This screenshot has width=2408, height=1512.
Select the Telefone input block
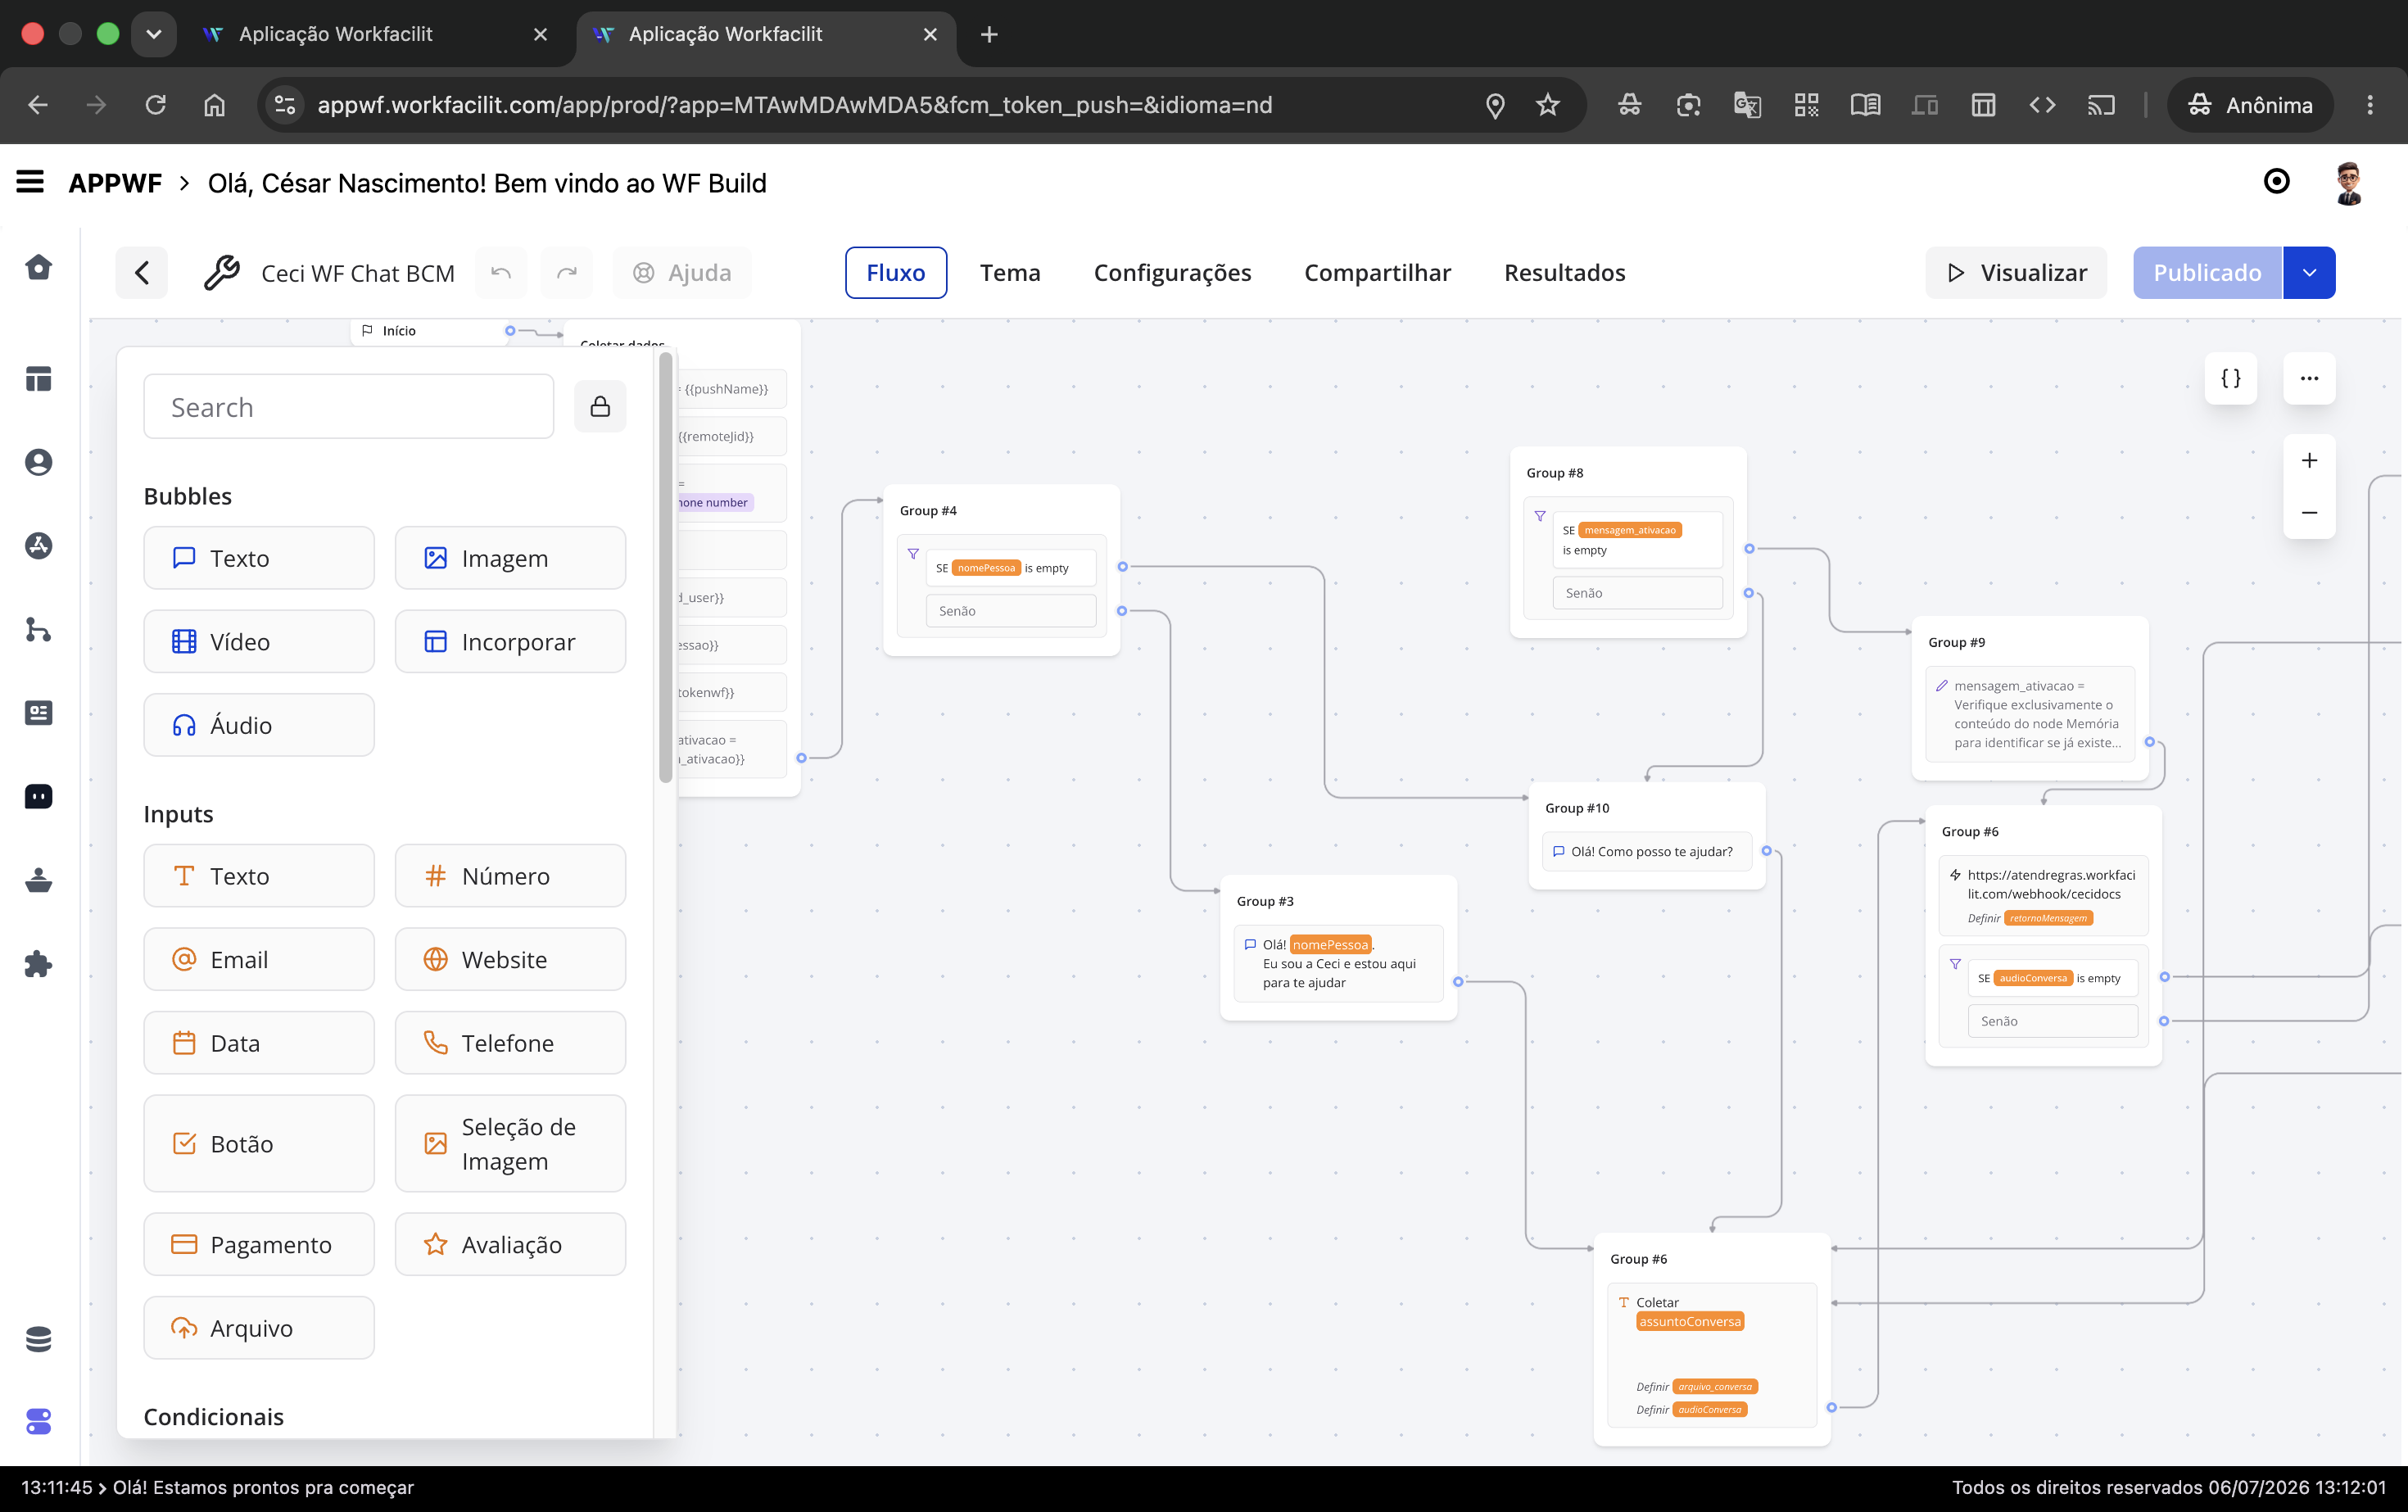[x=510, y=1043]
